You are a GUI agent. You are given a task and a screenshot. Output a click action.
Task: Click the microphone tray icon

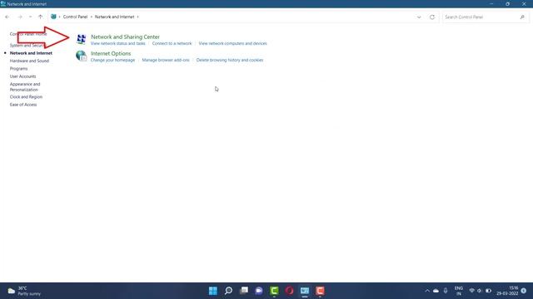point(446,291)
